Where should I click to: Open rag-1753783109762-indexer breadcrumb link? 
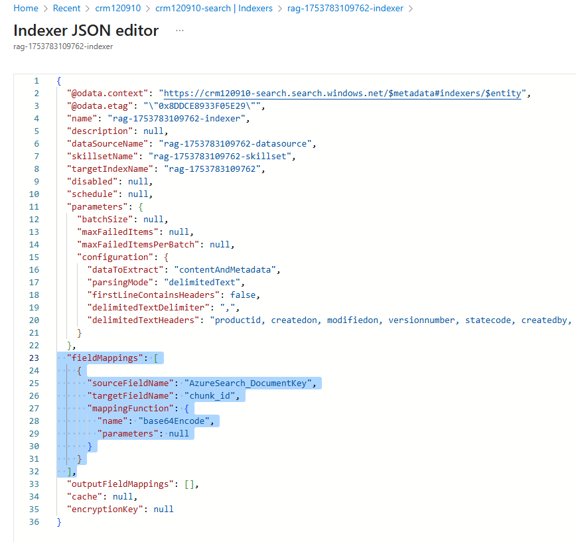point(345,8)
